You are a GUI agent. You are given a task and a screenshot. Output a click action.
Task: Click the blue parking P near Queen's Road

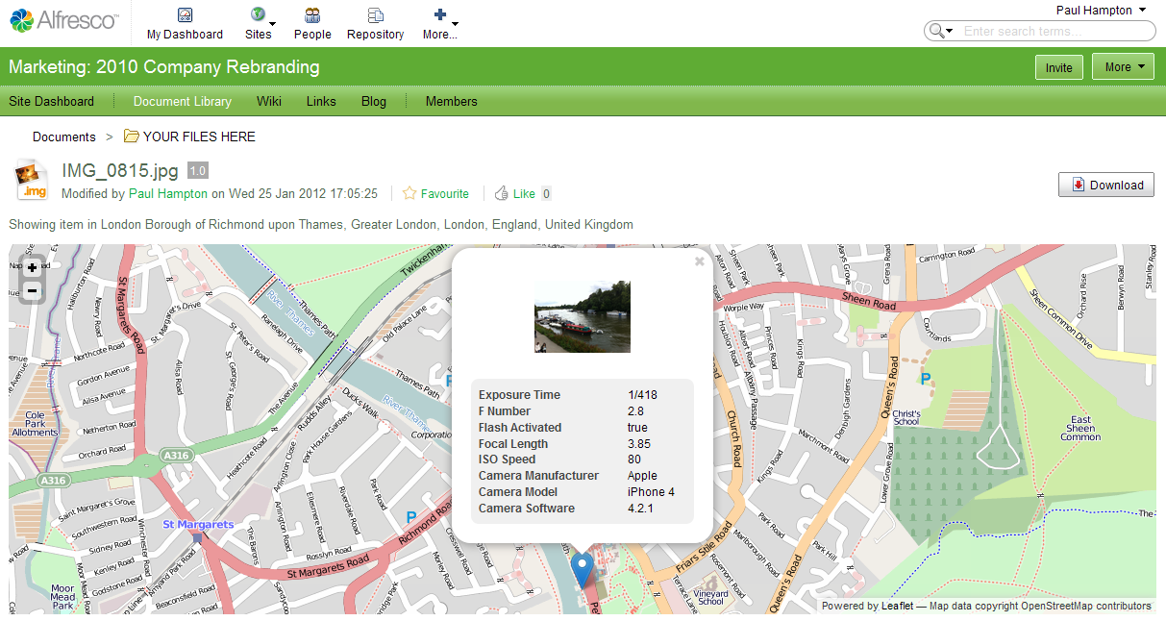pos(926,380)
